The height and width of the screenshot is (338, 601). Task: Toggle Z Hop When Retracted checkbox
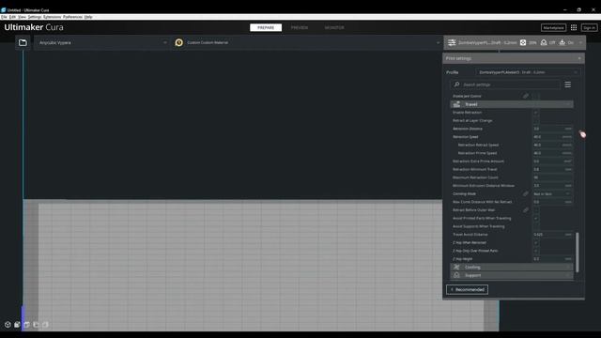(536, 242)
